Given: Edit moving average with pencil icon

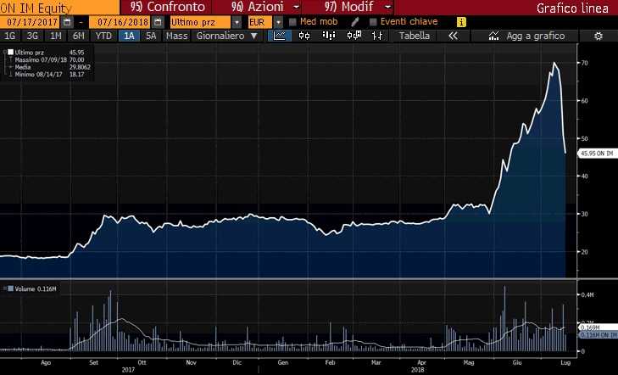Looking at the screenshot, I should (355, 22).
